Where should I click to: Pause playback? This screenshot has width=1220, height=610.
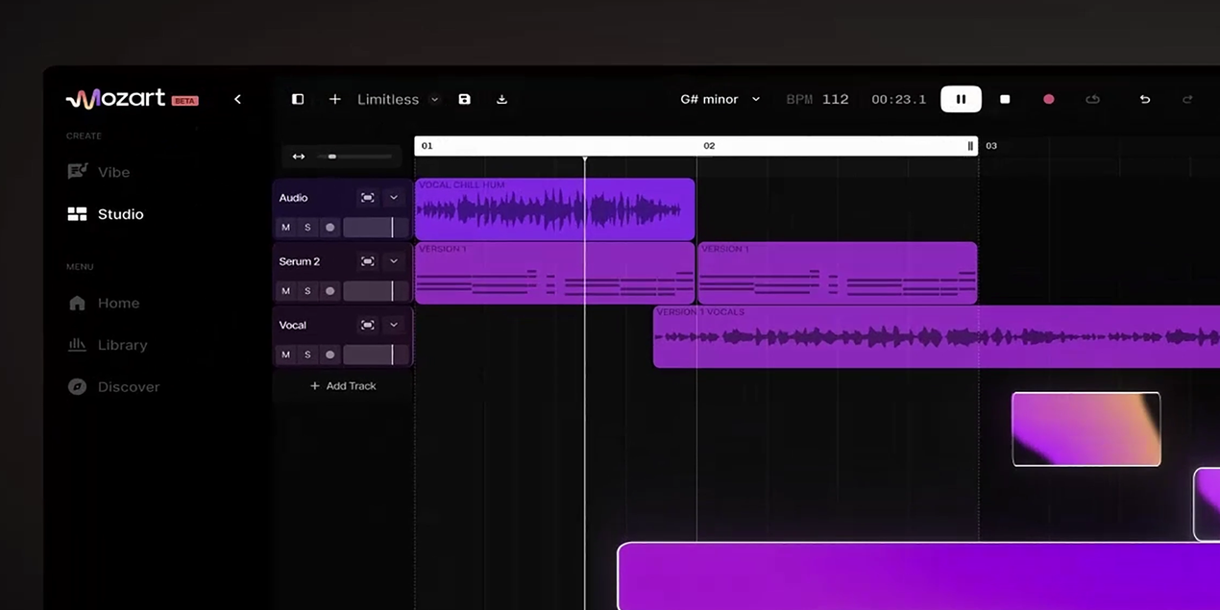coord(961,99)
